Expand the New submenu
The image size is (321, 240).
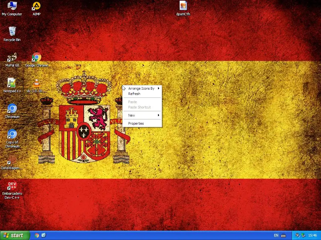point(142,115)
